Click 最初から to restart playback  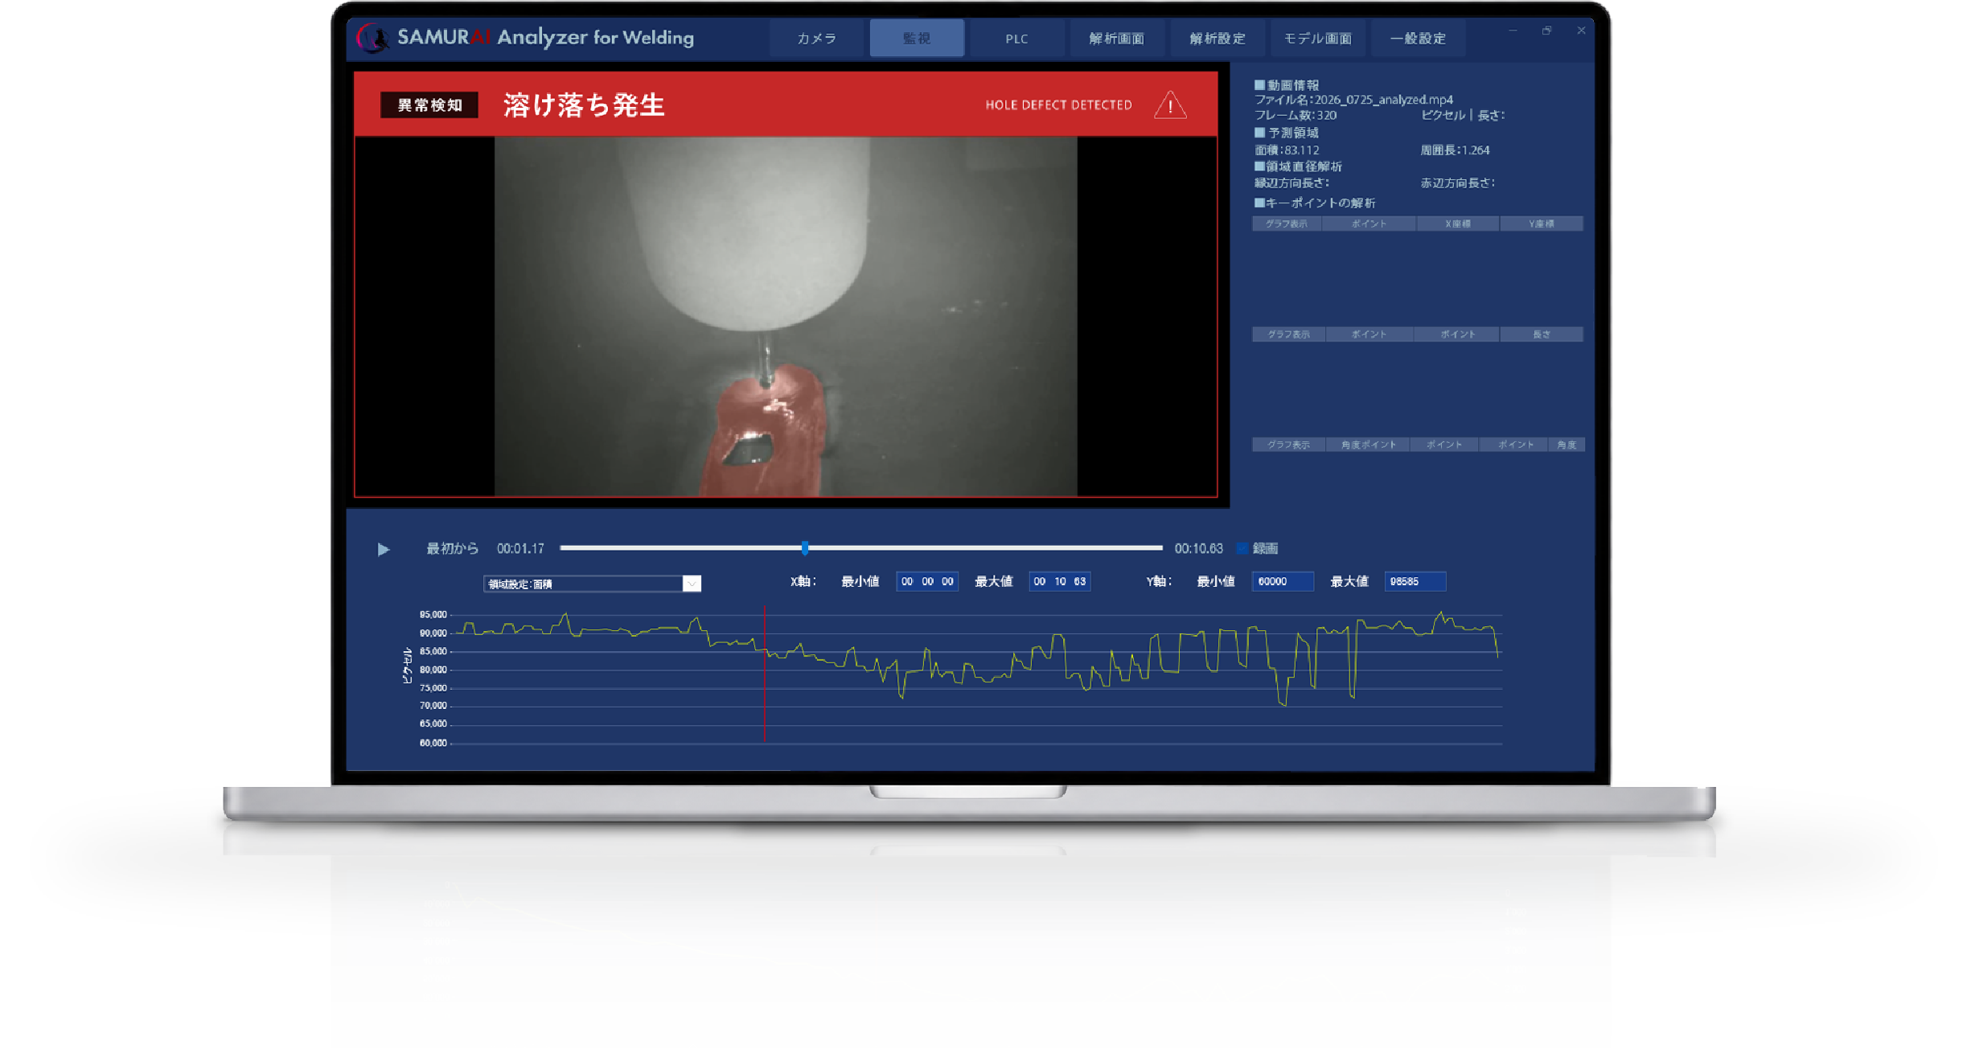452,548
